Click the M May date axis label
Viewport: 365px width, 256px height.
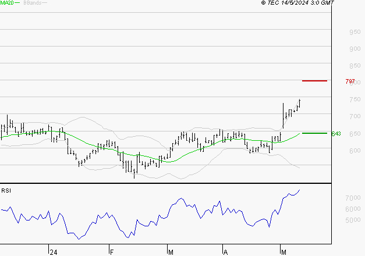(284, 253)
